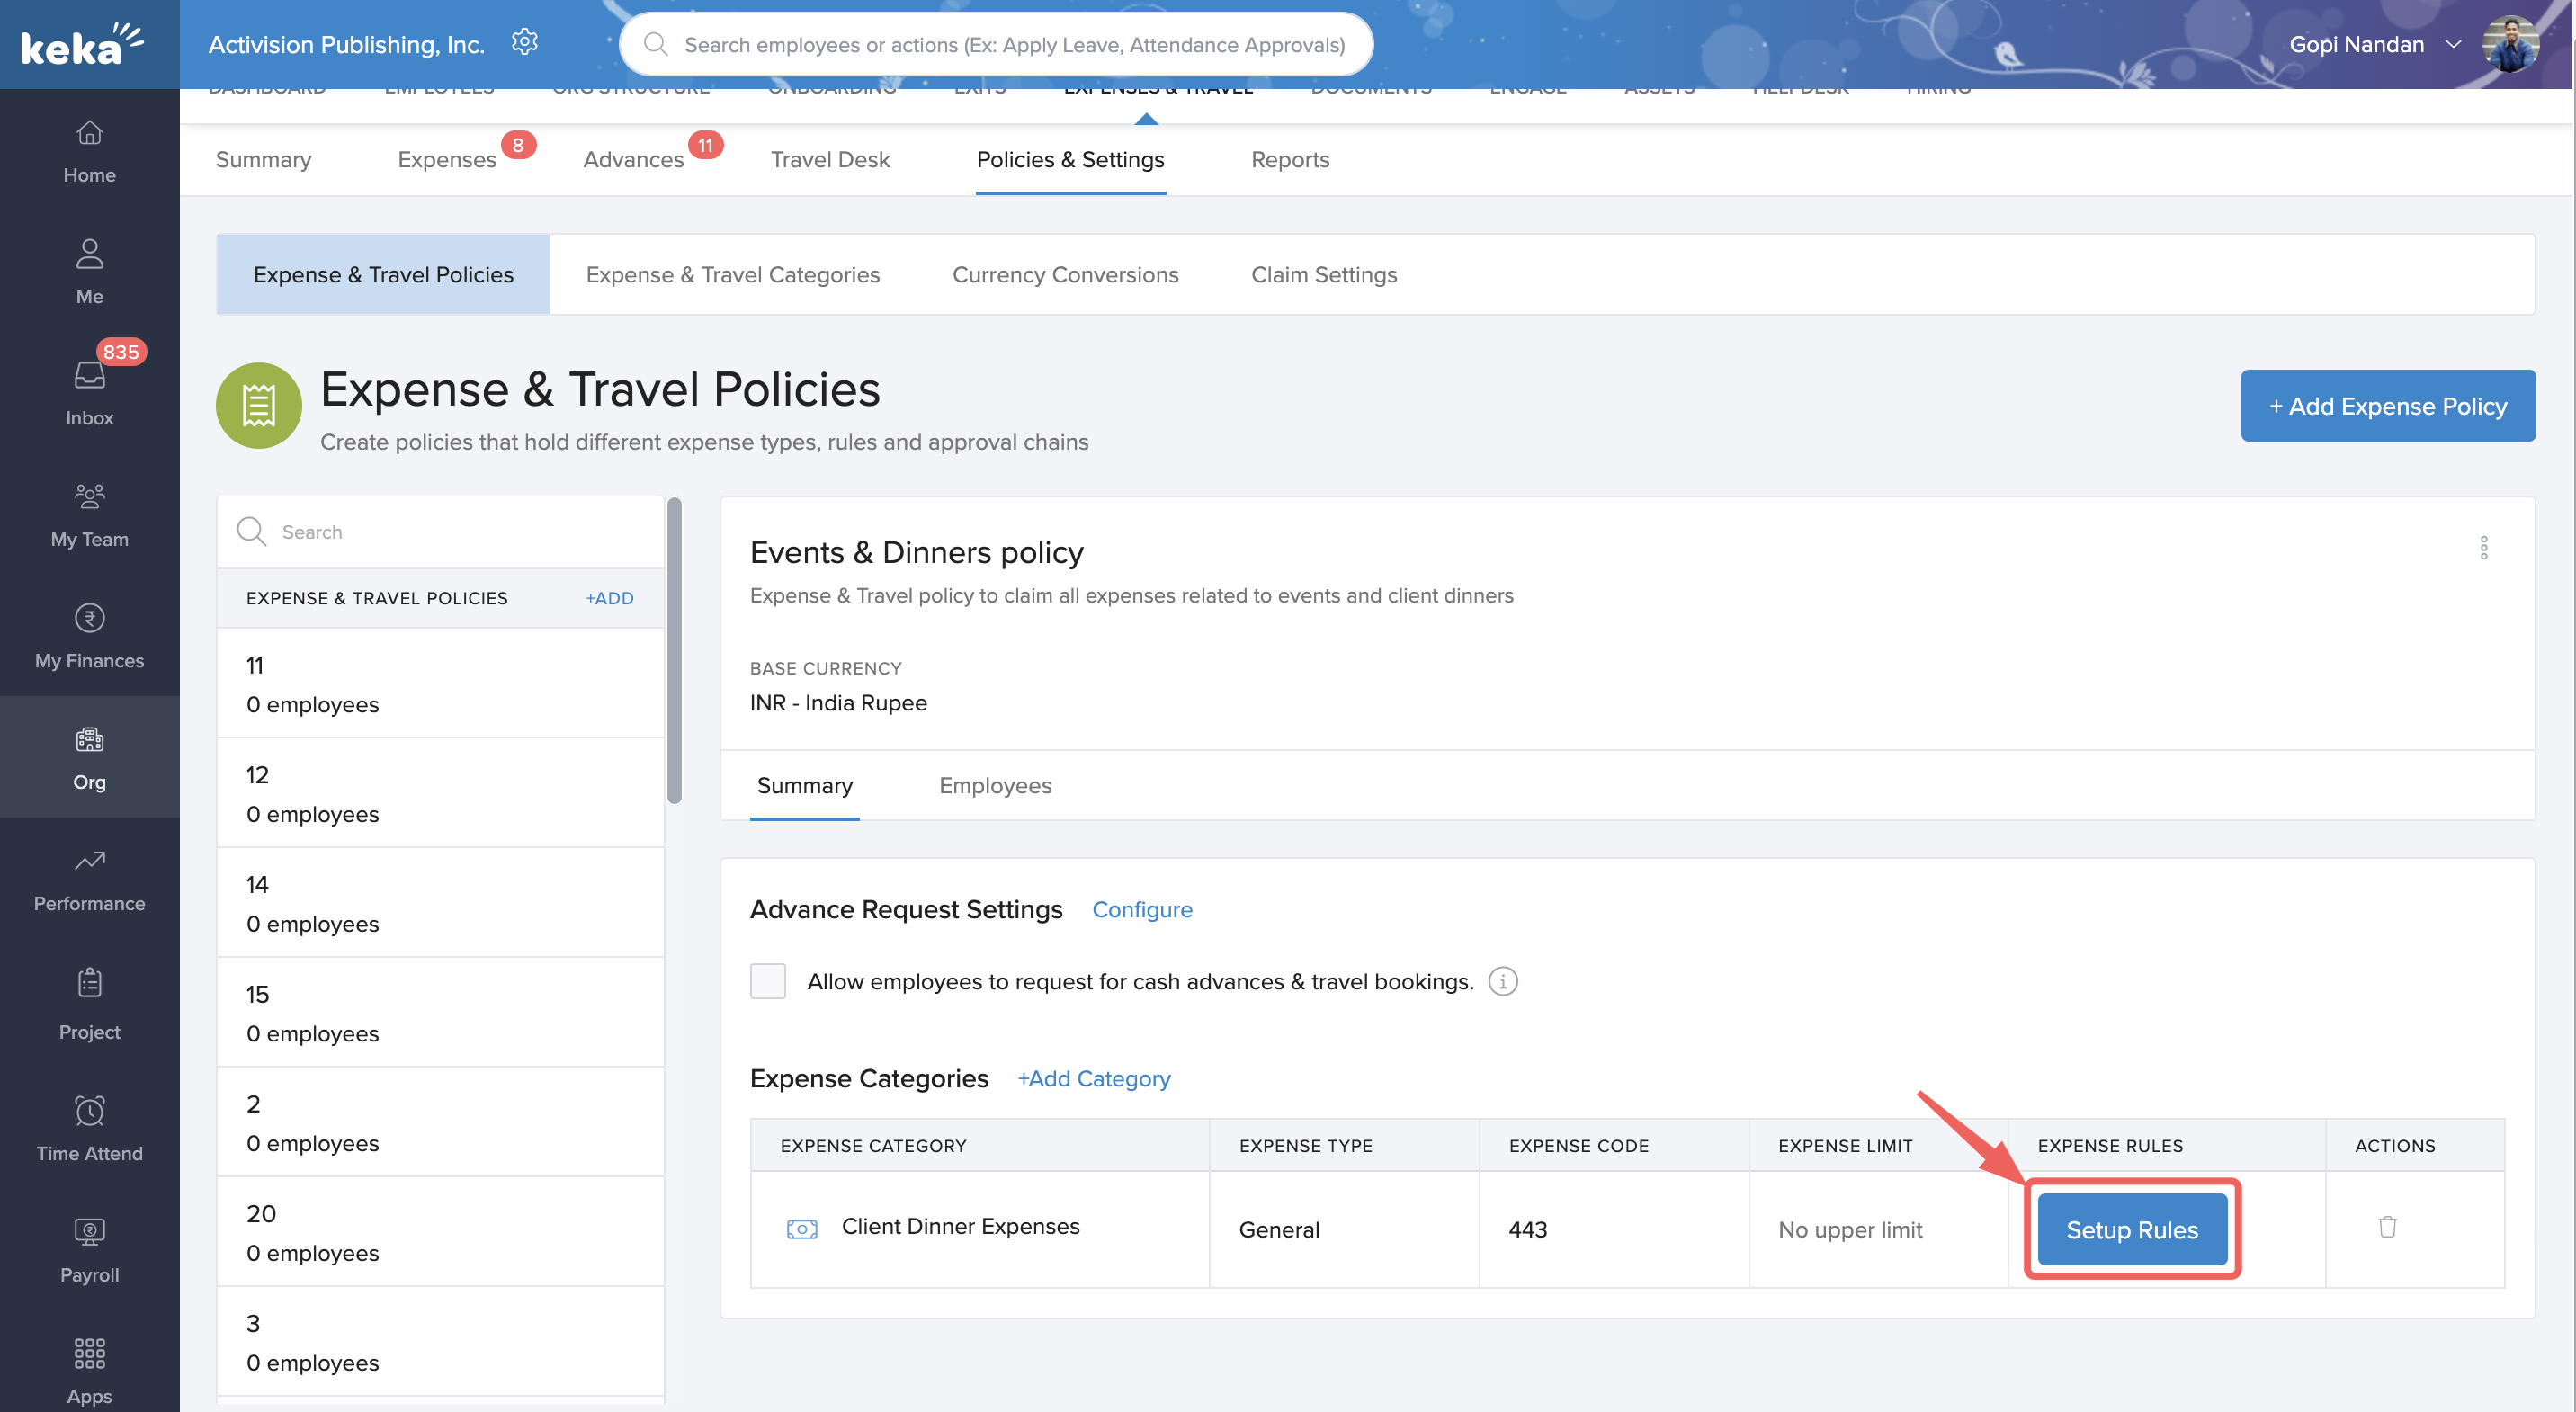
Task: Open Time Attend sidebar icon
Action: (89, 1128)
